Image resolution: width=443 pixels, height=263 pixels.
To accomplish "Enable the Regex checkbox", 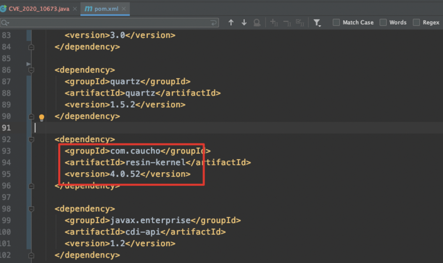I will 416,22.
